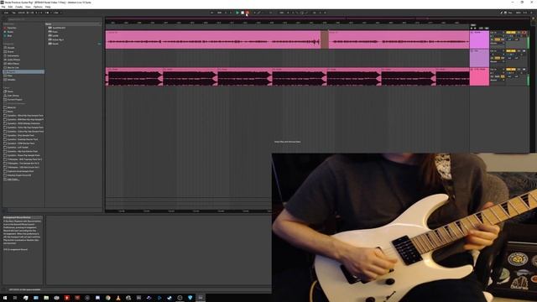Open File Explorer from the taskbar

click(46, 298)
